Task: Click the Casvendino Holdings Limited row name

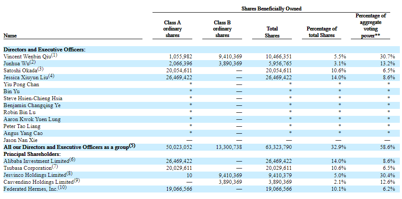Action: pos(37,182)
